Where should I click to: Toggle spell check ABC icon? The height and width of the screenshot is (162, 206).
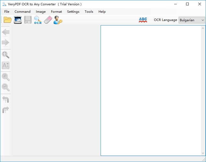click(143, 20)
